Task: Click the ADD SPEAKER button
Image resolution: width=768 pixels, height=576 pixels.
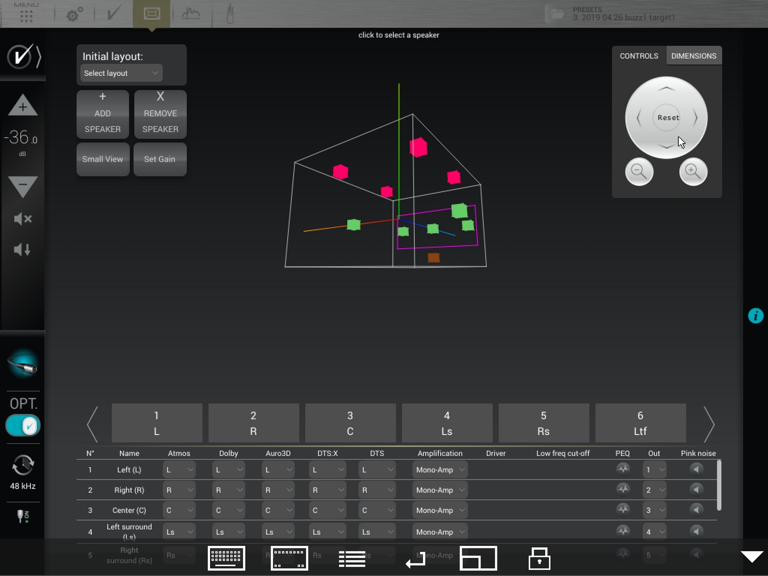Action: [x=103, y=114]
